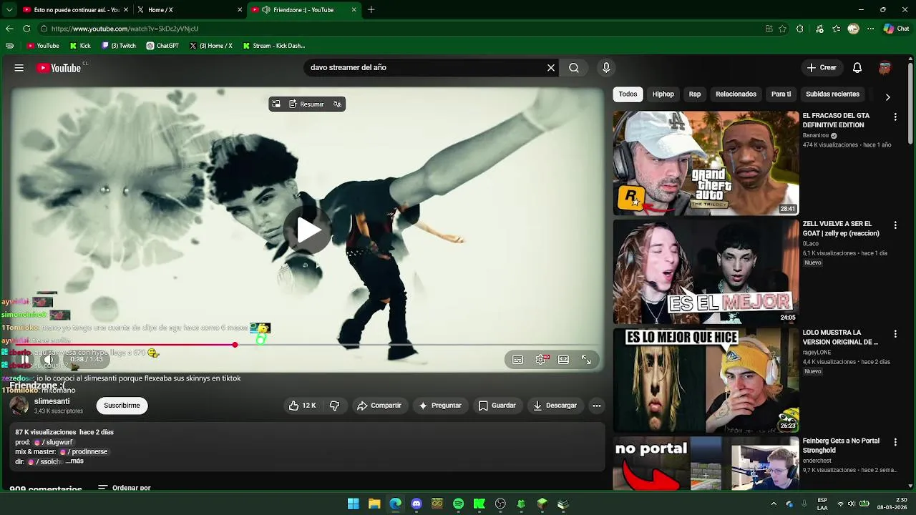Add this page to favorites with the star

[x=783, y=29]
